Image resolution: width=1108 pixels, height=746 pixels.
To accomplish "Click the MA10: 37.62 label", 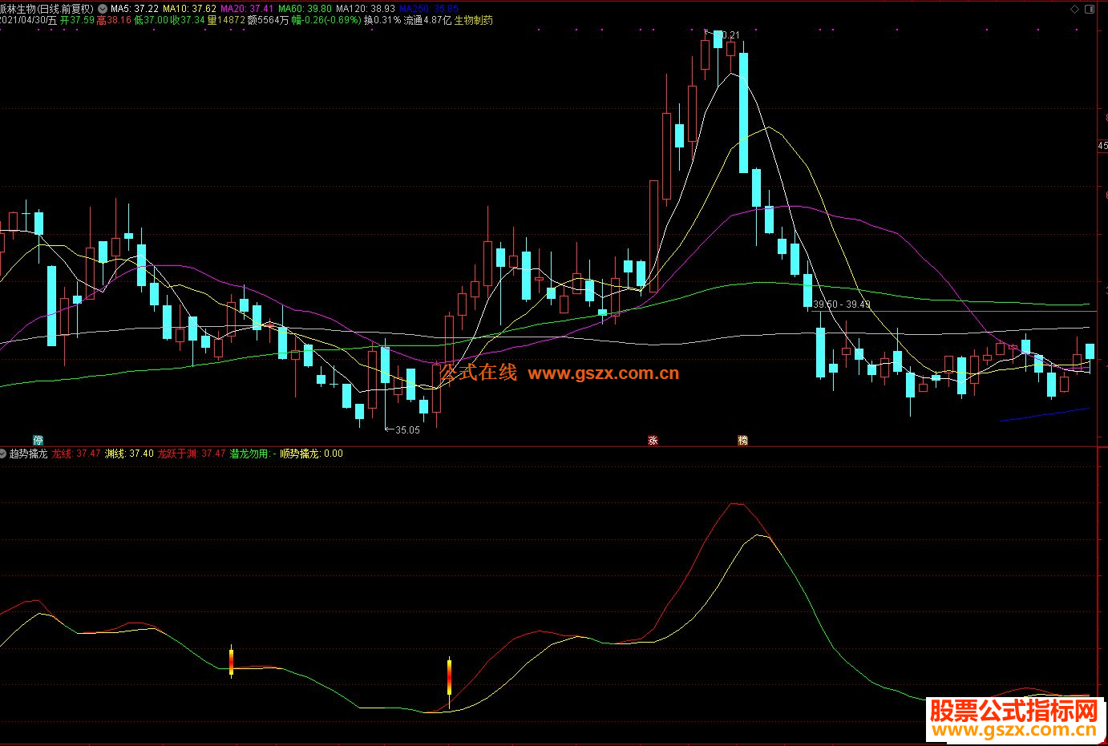I will (x=189, y=9).
